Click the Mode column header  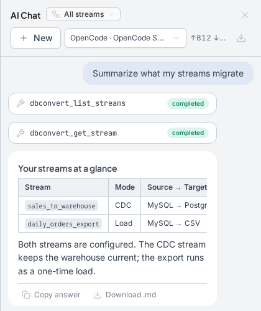124,187
